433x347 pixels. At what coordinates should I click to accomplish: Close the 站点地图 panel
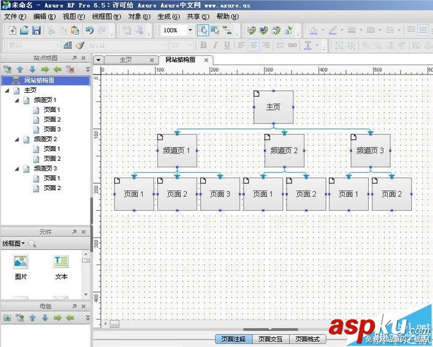point(83,58)
